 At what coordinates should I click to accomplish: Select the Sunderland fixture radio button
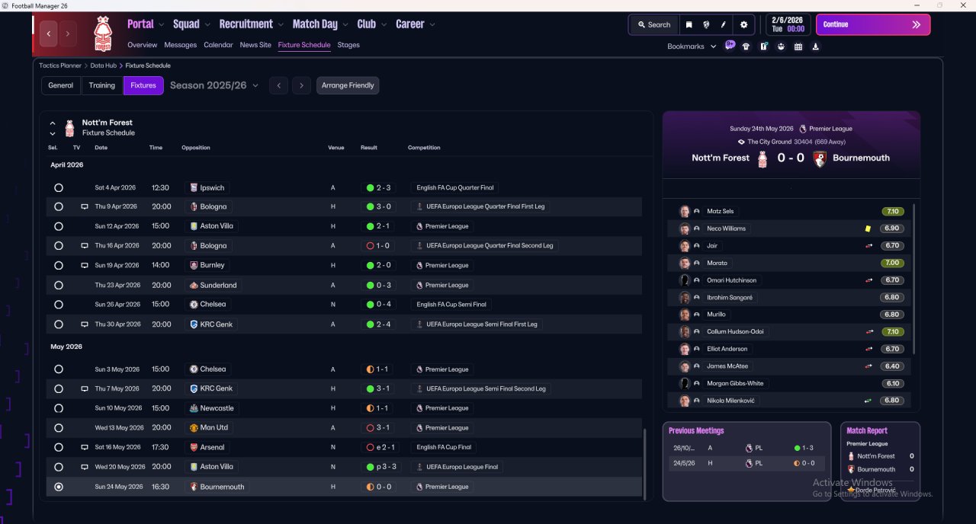[x=59, y=285]
